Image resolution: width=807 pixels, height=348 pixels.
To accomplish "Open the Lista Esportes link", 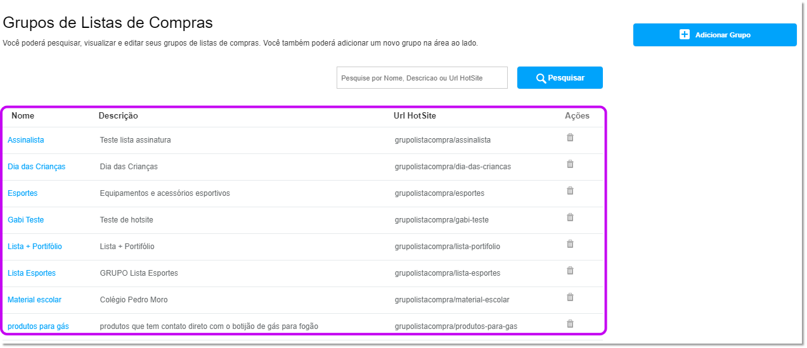I will [x=32, y=273].
